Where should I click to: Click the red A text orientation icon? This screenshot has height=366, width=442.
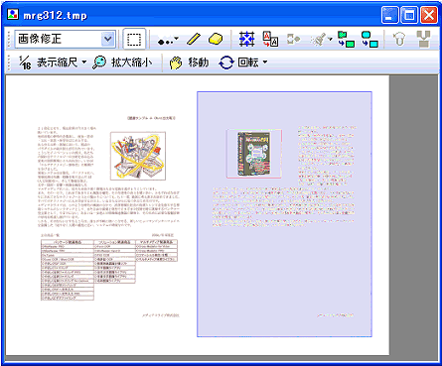pos(270,39)
